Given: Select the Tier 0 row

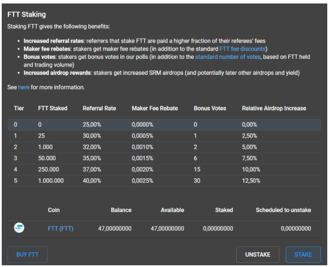Looking at the screenshot, I should click(x=164, y=125).
